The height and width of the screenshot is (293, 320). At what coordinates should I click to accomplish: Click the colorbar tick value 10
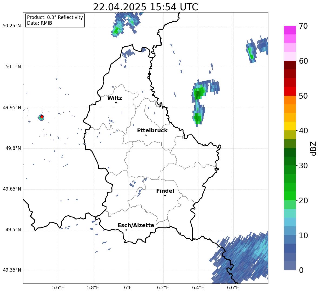point(303,235)
